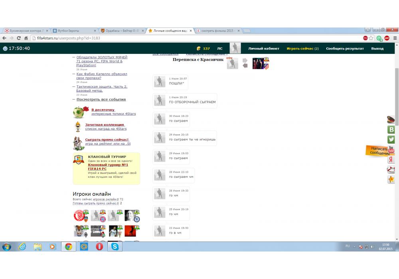Open В десяточку link

pyautogui.click(x=103, y=110)
